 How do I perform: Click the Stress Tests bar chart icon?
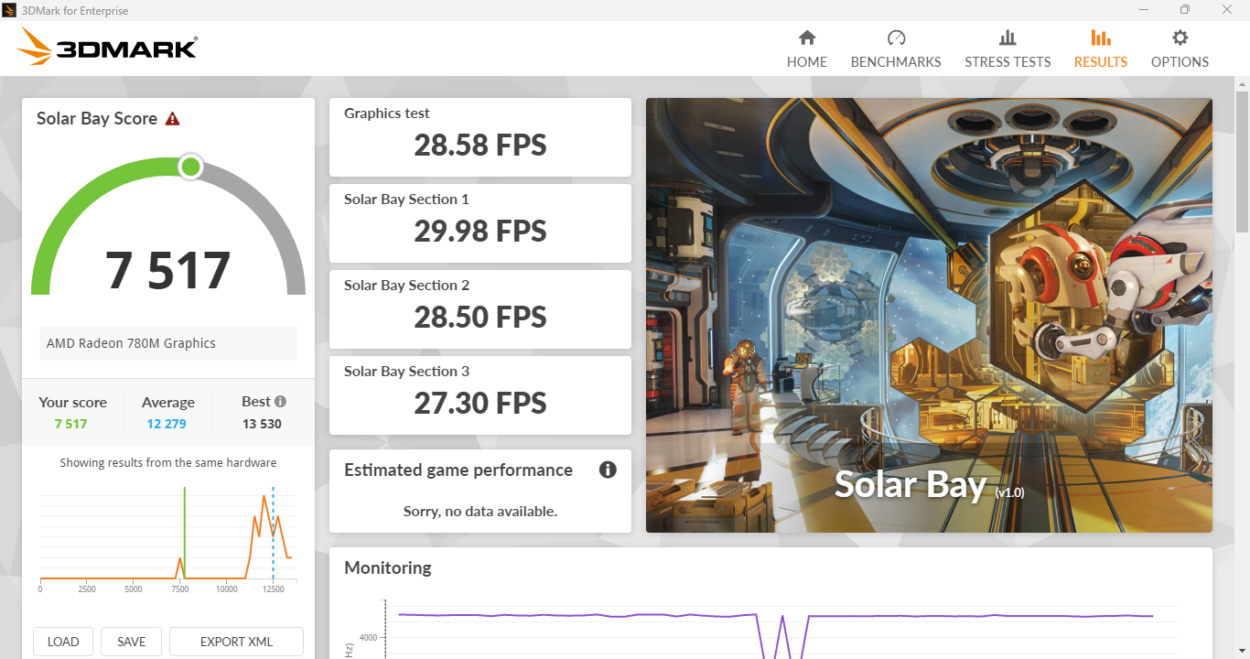(x=1008, y=38)
